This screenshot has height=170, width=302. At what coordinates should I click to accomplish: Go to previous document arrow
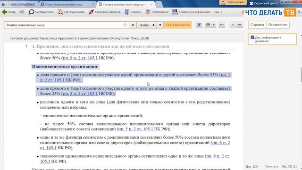(233, 25)
